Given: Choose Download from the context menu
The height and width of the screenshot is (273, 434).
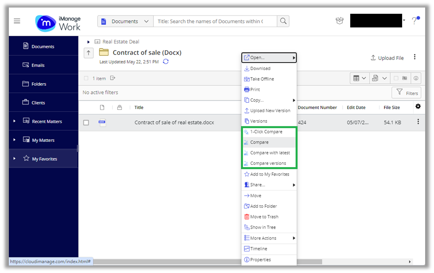Looking at the screenshot, I should pos(269,68).
